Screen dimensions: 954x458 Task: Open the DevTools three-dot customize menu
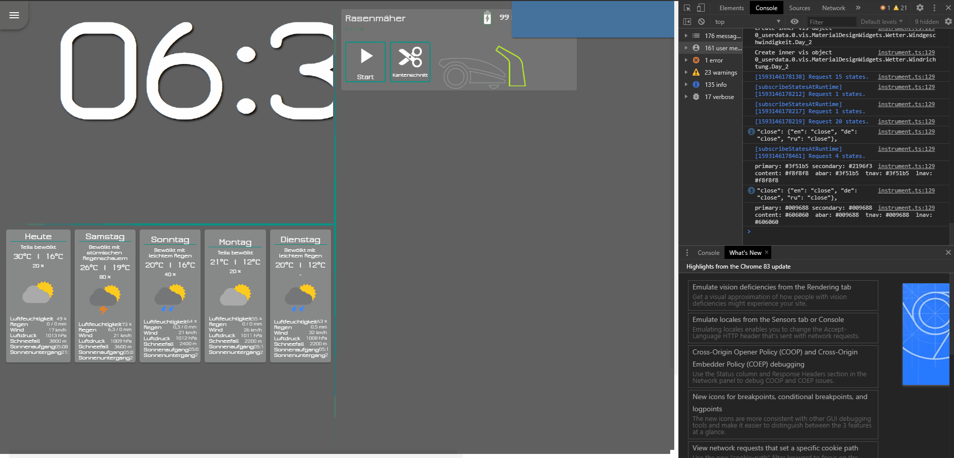click(934, 8)
